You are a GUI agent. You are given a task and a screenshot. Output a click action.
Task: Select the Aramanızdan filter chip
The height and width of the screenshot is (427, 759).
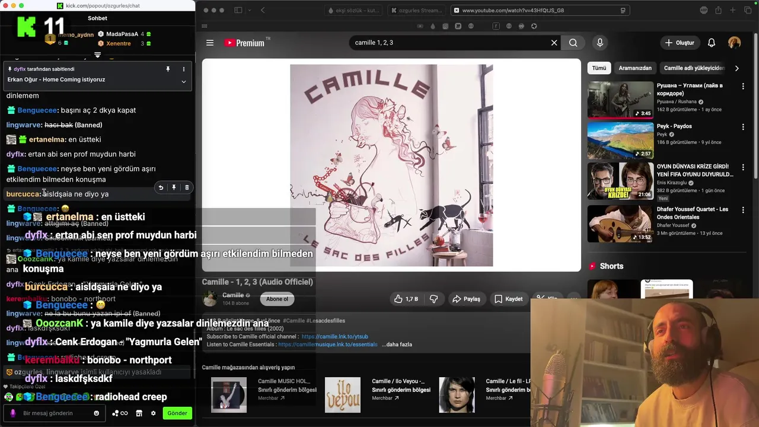(635, 68)
